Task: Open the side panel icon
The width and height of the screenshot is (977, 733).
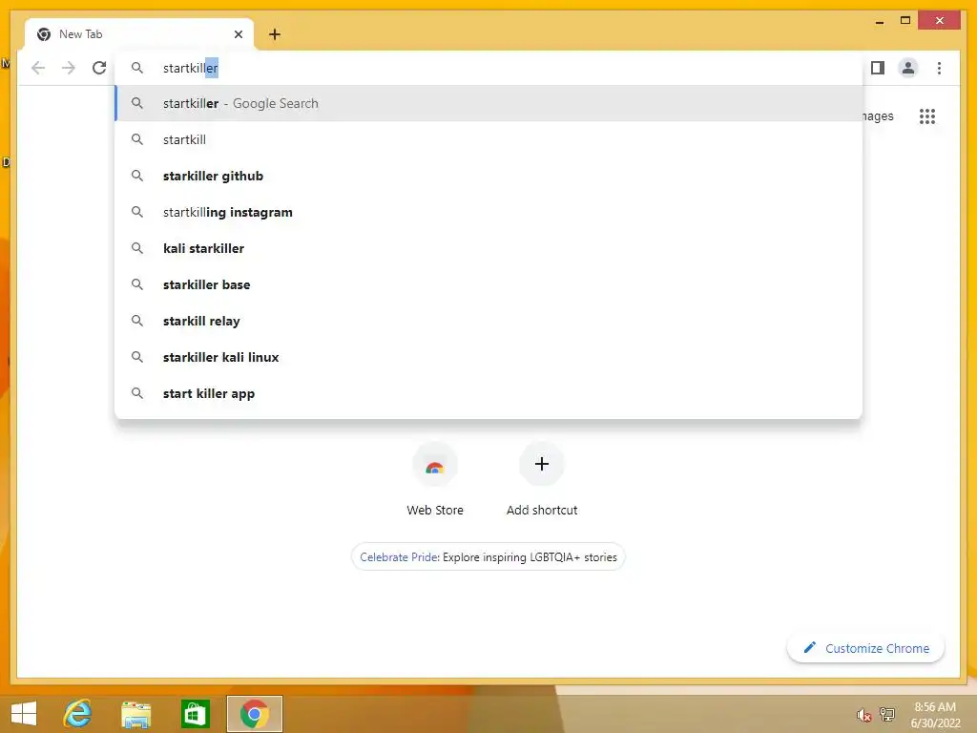Action: point(878,68)
